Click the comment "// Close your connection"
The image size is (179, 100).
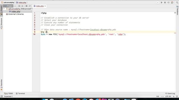(x=54, y=25)
